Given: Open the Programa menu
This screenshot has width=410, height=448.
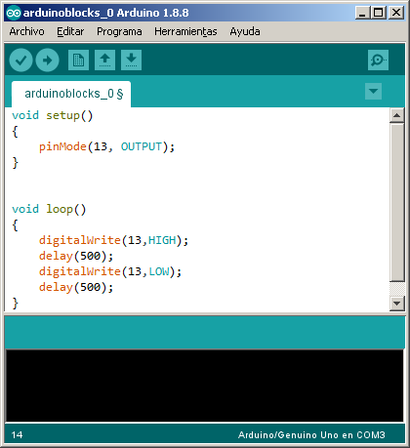Looking at the screenshot, I should 119,31.
